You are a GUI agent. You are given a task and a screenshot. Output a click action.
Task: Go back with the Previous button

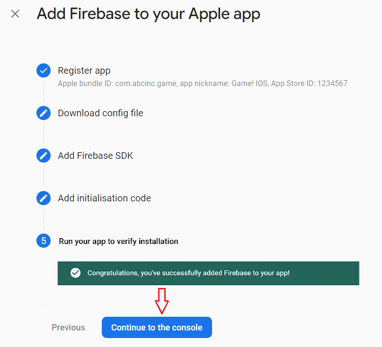(68, 328)
